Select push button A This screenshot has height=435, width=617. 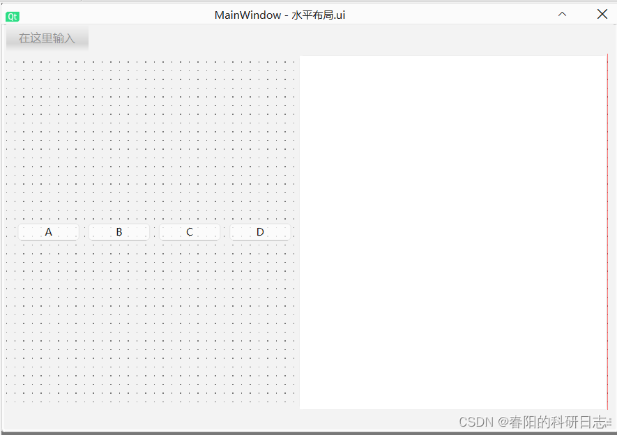point(48,231)
